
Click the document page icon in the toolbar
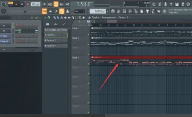tap(142, 11)
